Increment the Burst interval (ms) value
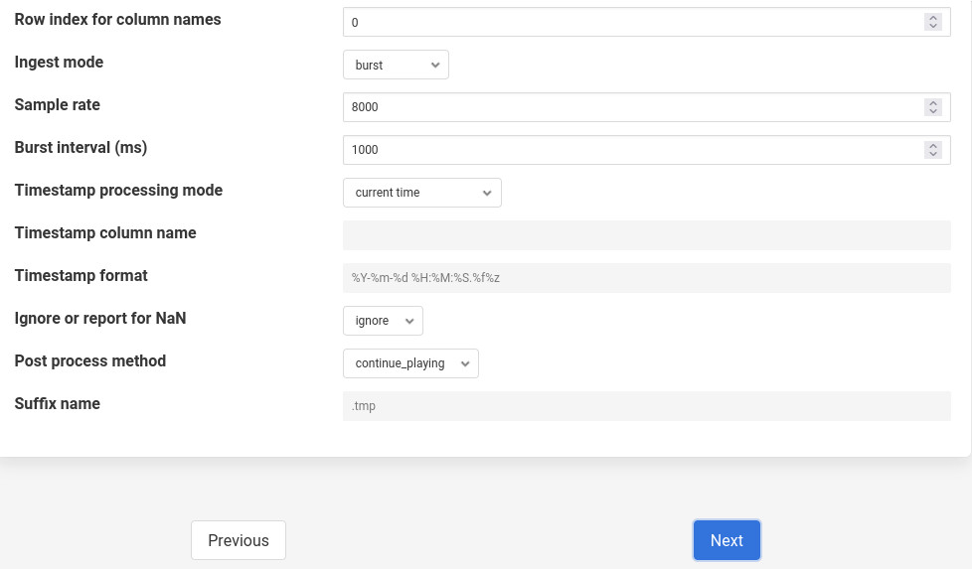 pyautogui.click(x=932, y=146)
